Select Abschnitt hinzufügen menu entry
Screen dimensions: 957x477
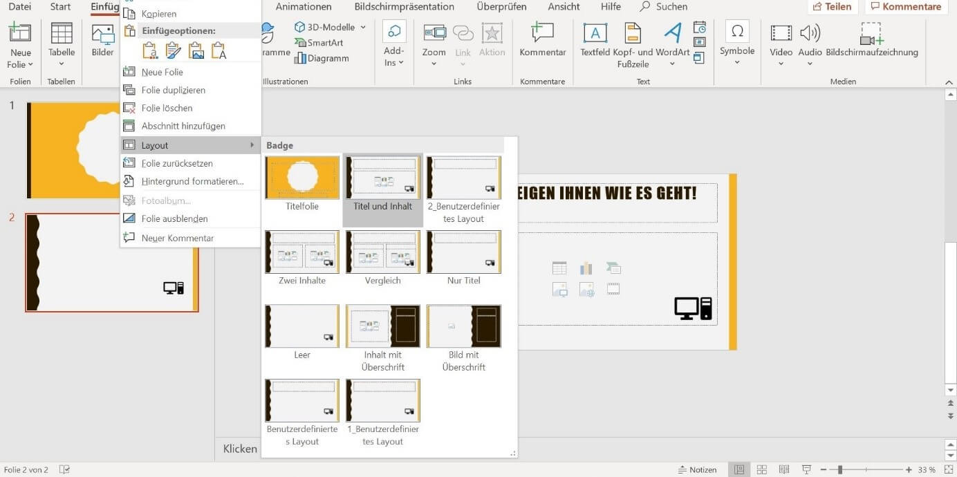(x=190, y=126)
